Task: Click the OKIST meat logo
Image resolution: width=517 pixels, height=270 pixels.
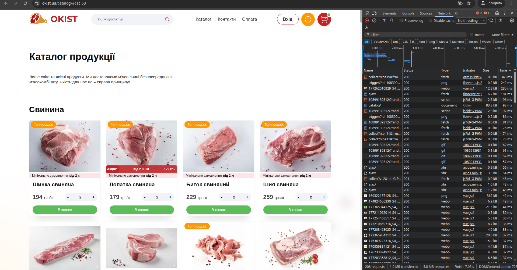Action: click(x=54, y=19)
